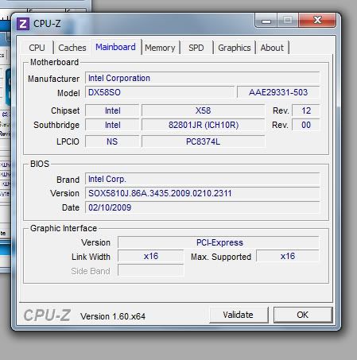Click the CPU-Z purple Z title icon

[23, 24]
